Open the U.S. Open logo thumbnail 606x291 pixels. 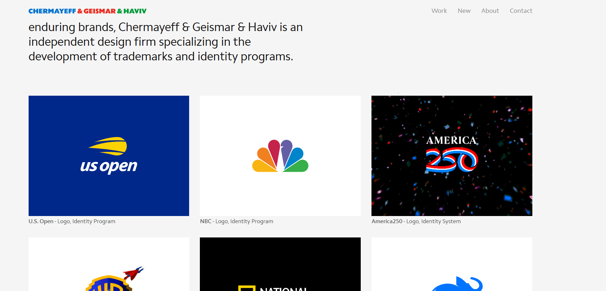[109, 156]
